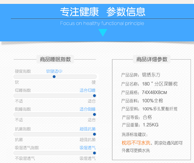This screenshot has height=163, width=194.
Task: Click the 软硬适中 blue label
Action: tap(54, 71)
